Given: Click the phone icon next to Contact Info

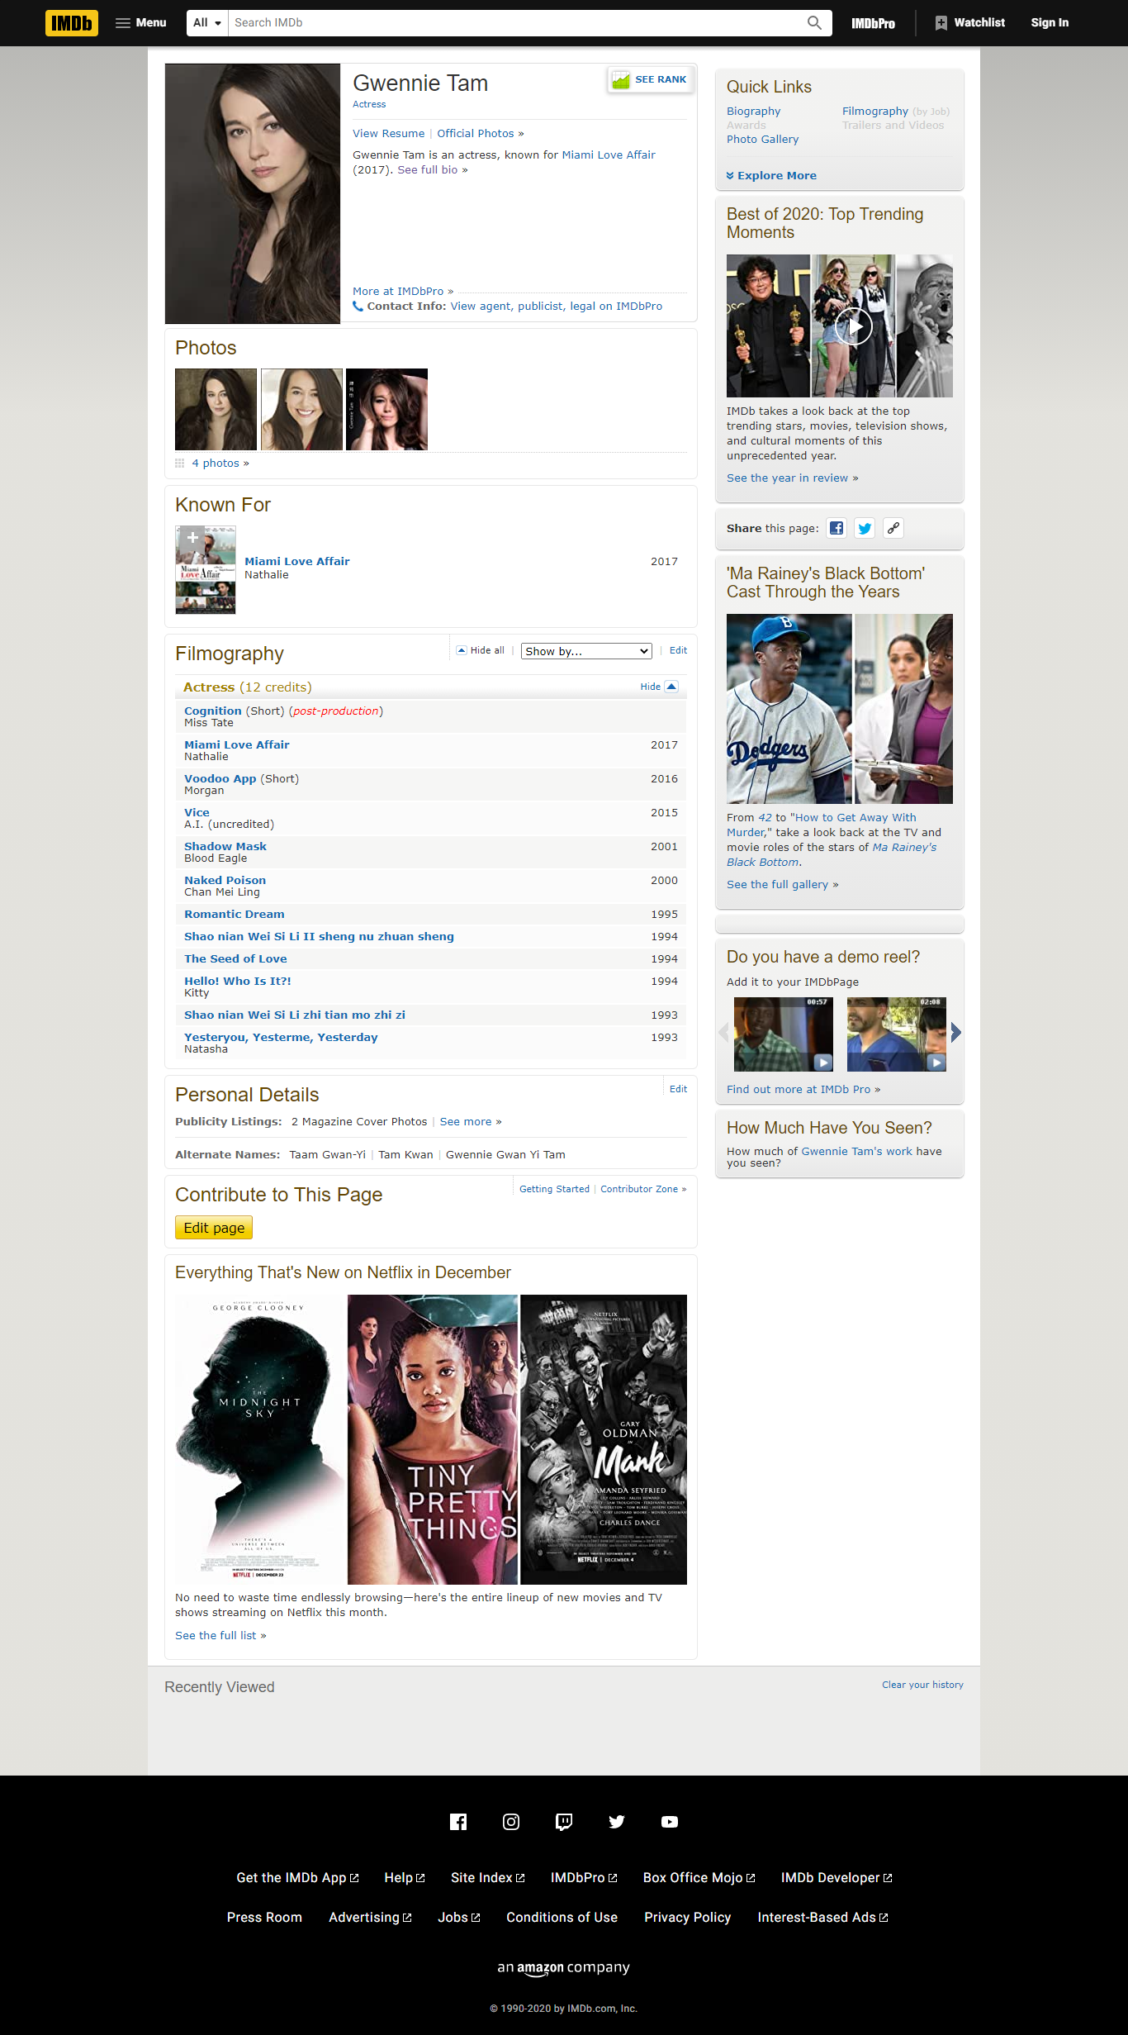Looking at the screenshot, I should (358, 307).
